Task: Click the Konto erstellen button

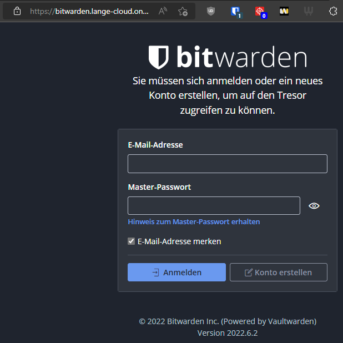Action: (278, 273)
